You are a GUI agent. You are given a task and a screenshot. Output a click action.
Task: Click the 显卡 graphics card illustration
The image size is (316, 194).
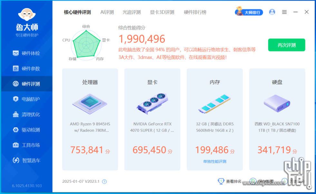point(152,104)
